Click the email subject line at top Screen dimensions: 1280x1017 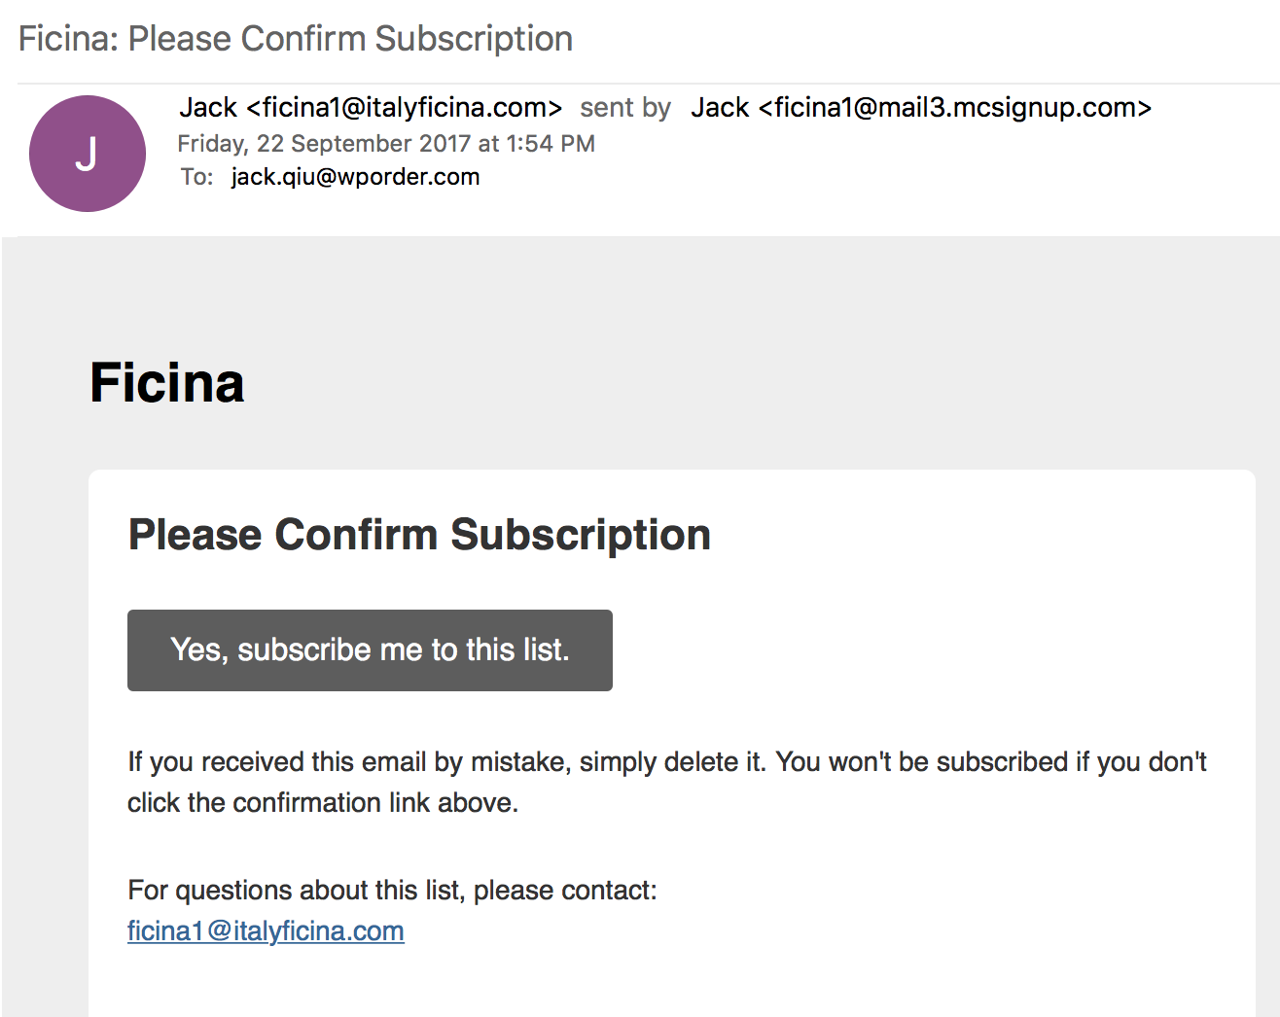(296, 39)
